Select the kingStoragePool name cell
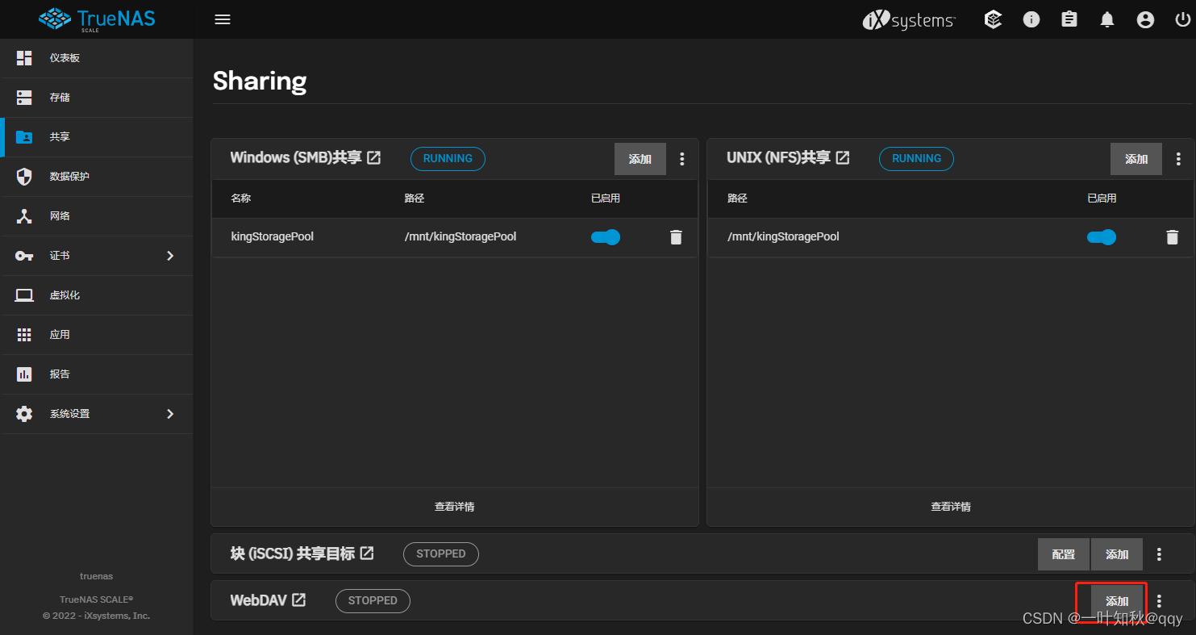Screen dimensions: 1196x635 click(273, 237)
